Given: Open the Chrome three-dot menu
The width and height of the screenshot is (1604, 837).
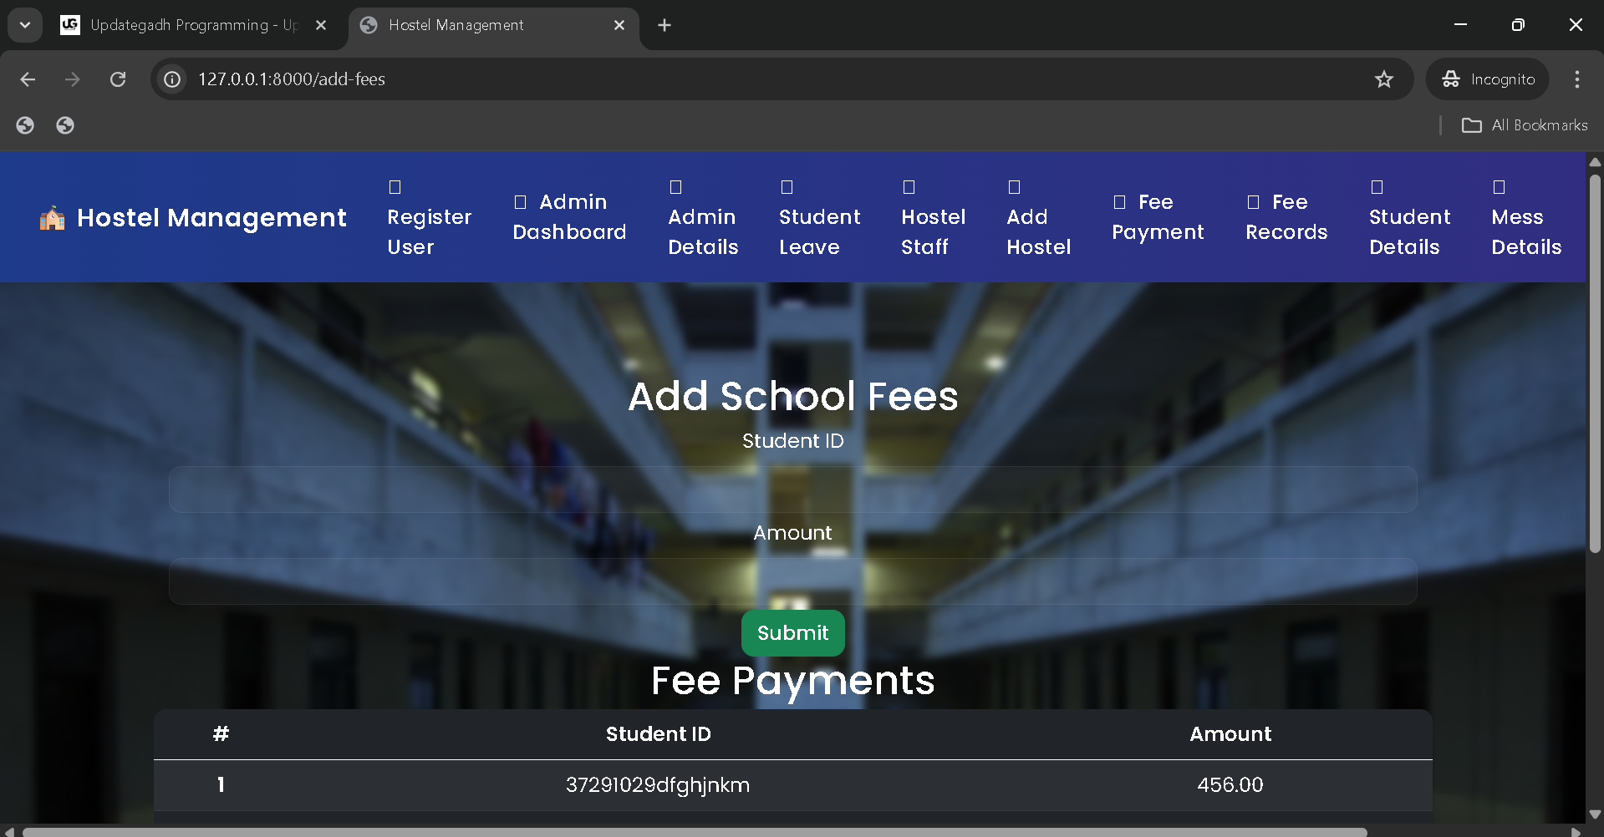Looking at the screenshot, I should tap(1576, 79).
